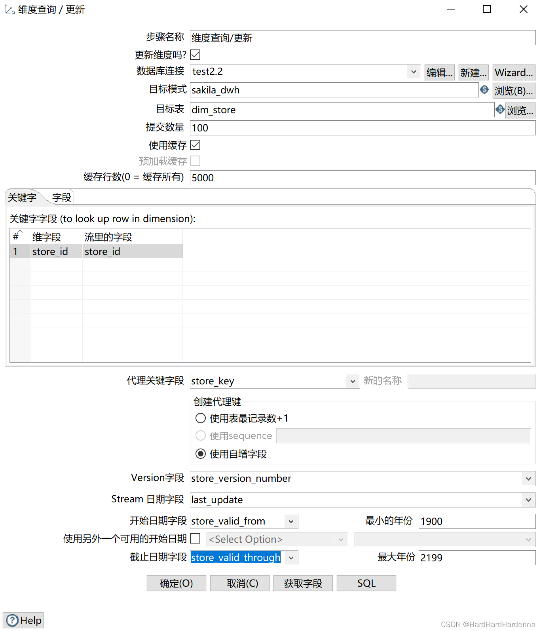Select 'use auto-increment field' radio option

click(201, 454)
